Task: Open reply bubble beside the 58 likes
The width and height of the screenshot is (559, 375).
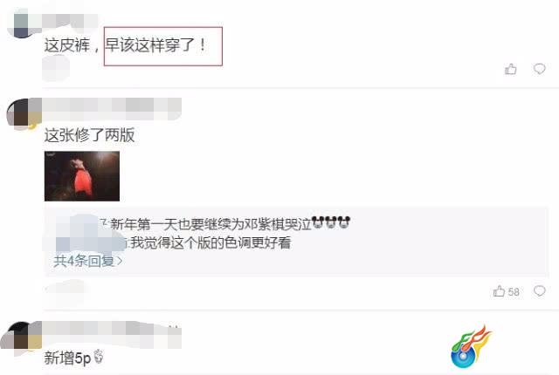Action: 540,291
